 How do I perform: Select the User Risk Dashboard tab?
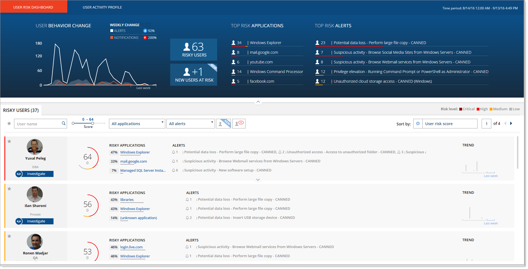(33, 7)
